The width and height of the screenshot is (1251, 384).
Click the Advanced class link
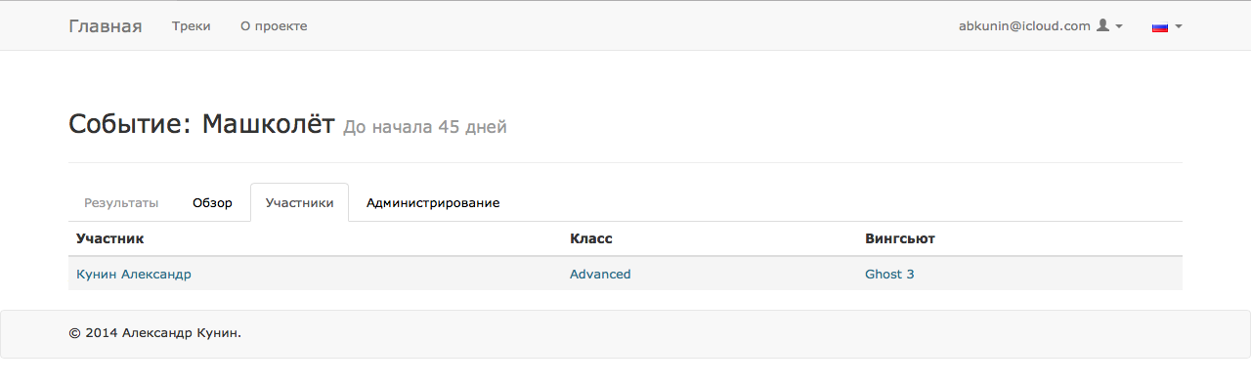(x=600, y=275)
